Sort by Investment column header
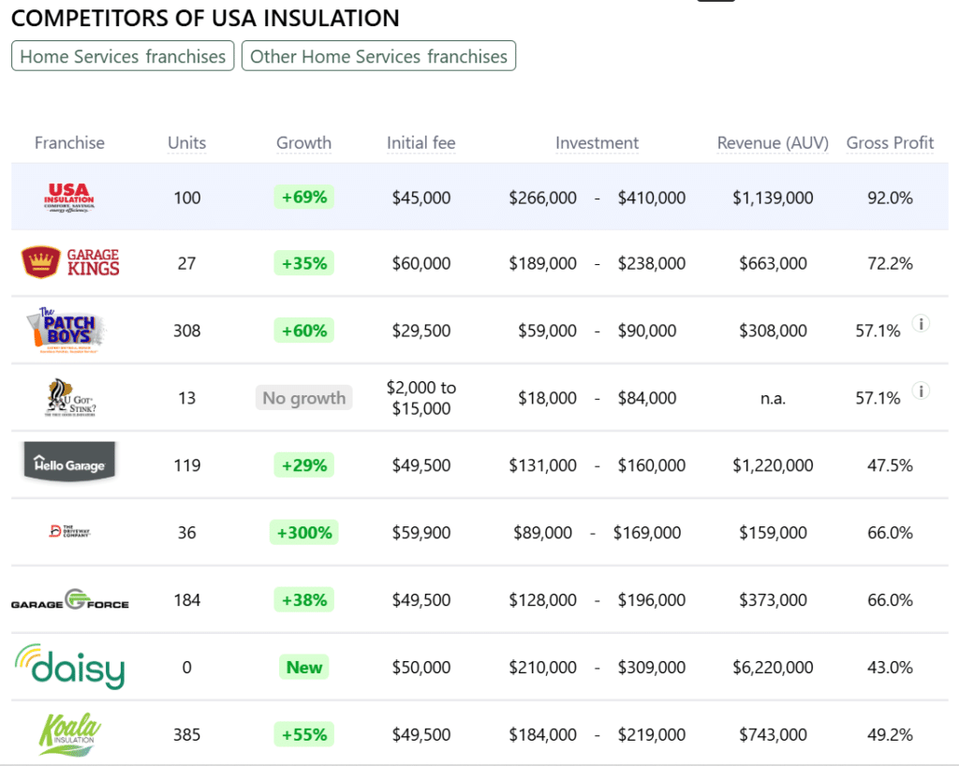The height and width of the screenshot is (766, 959). tap(597, 143)
